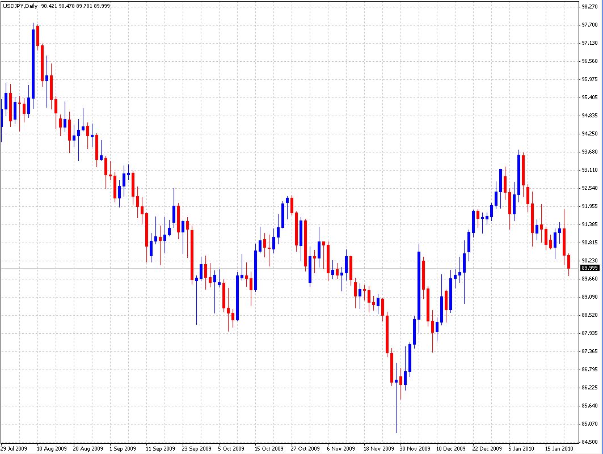Viewport: 603px width, 454px height.
Task: Click the 23 Sep 2009 date label
Action: click(x=196, y=448)
